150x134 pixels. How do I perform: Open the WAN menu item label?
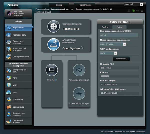point(15,85)
